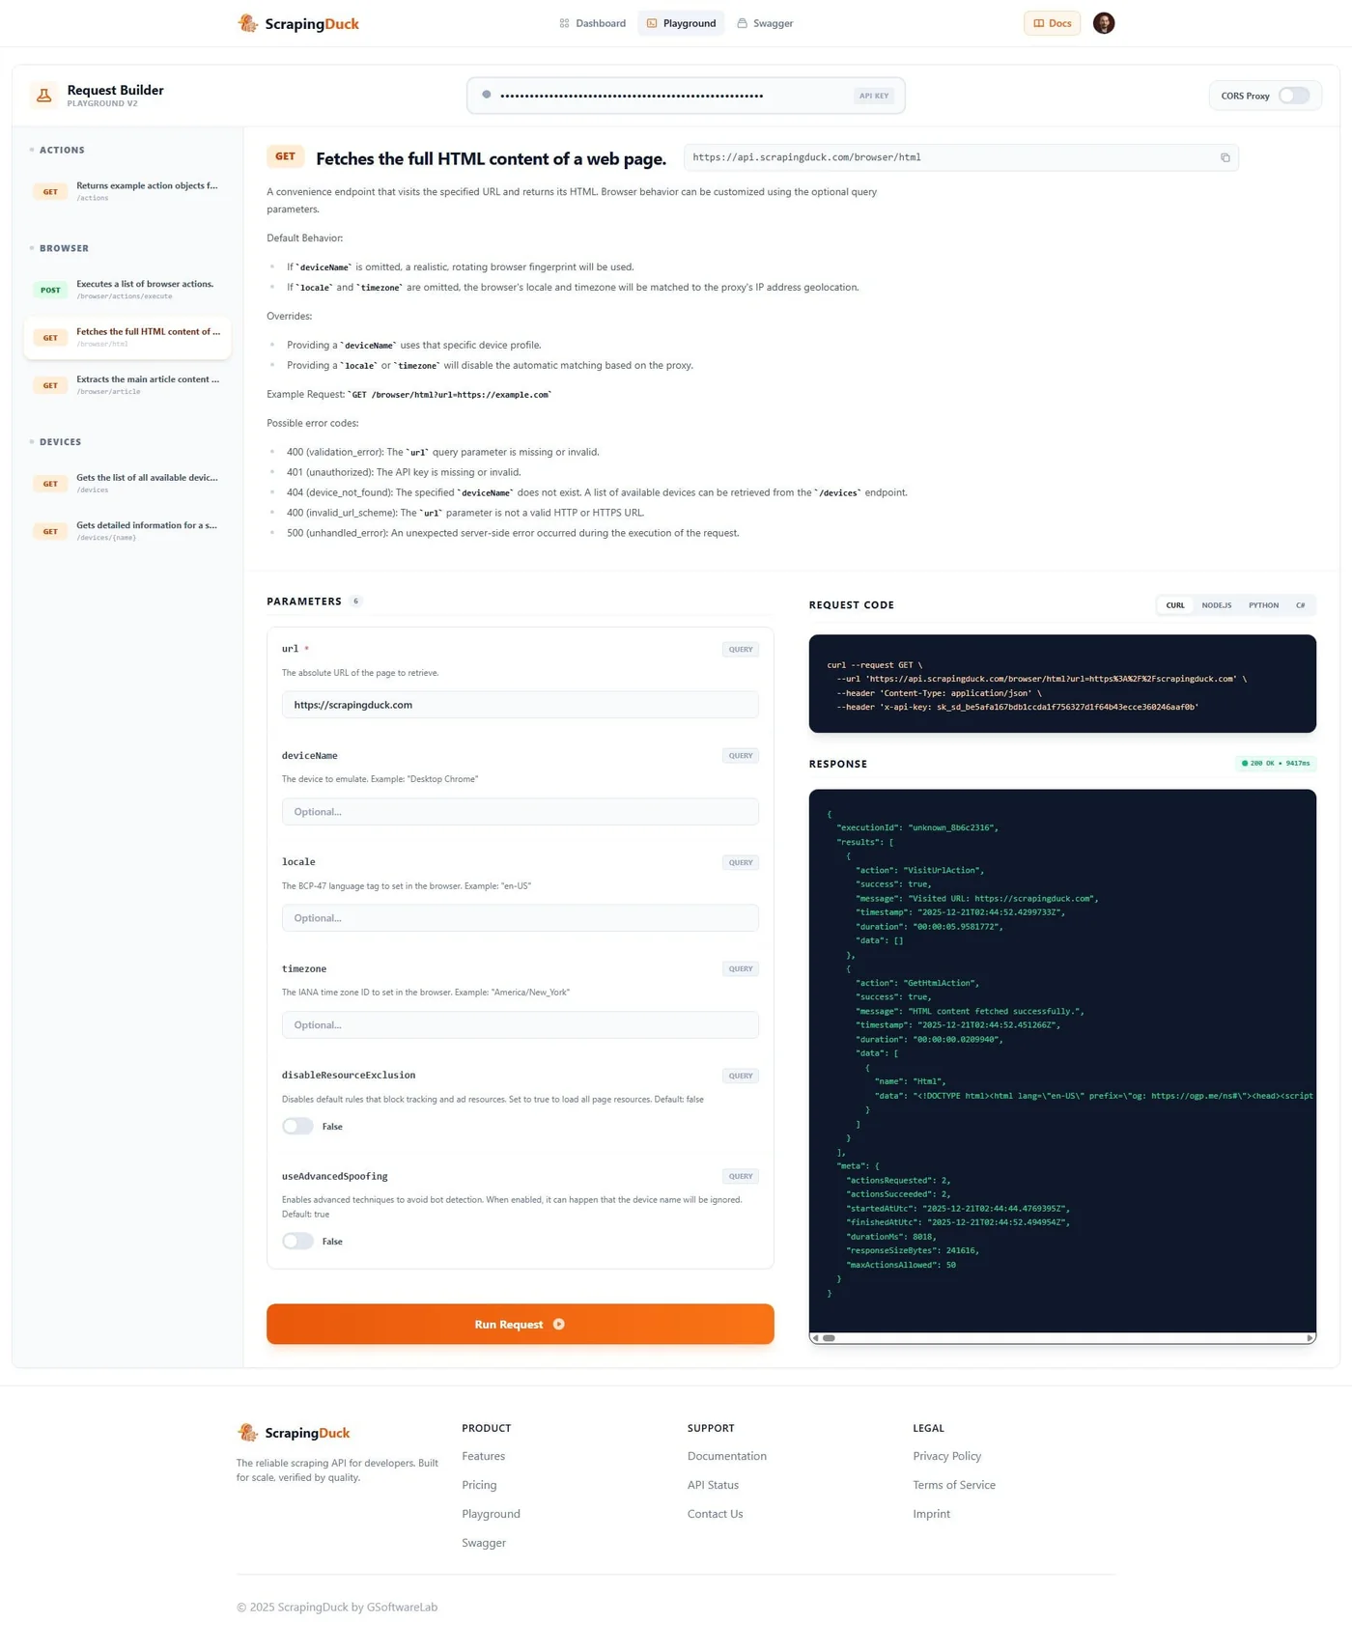Click the locale optional input
This screenshot has width=1352, height=1650.
coord(520,918)
